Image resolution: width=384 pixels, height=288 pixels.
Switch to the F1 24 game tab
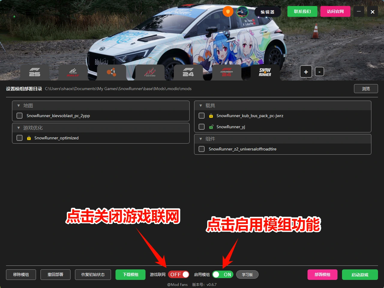188,72
